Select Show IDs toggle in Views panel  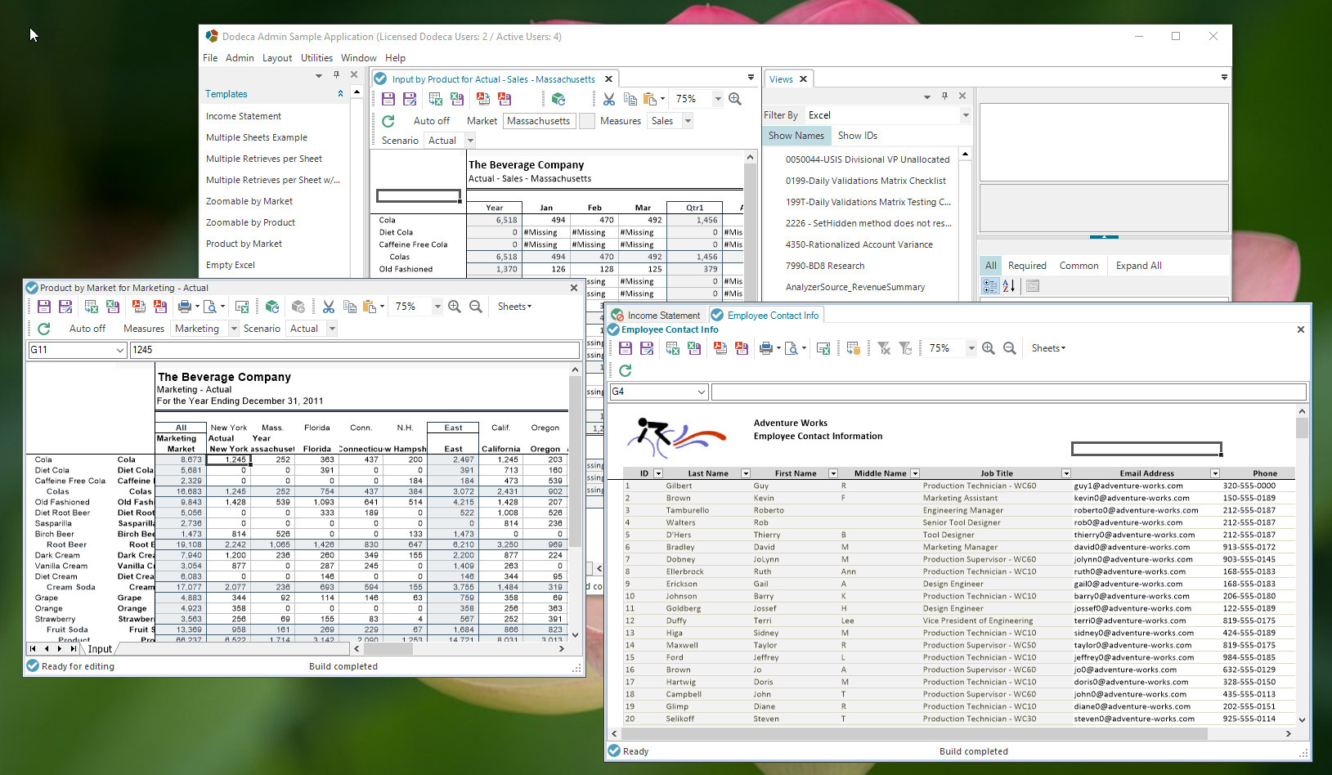click(x=858, y=136)
